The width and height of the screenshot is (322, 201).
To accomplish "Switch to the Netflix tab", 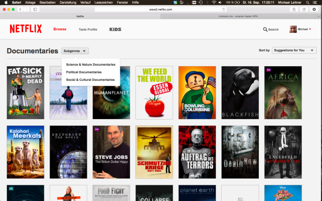I will tap(80, 16).
